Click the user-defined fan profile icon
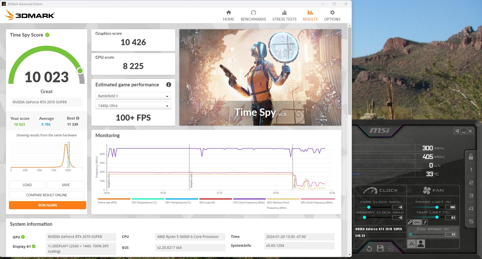Image resolution: width=482 pixels, height=259 pixels. 421,244
